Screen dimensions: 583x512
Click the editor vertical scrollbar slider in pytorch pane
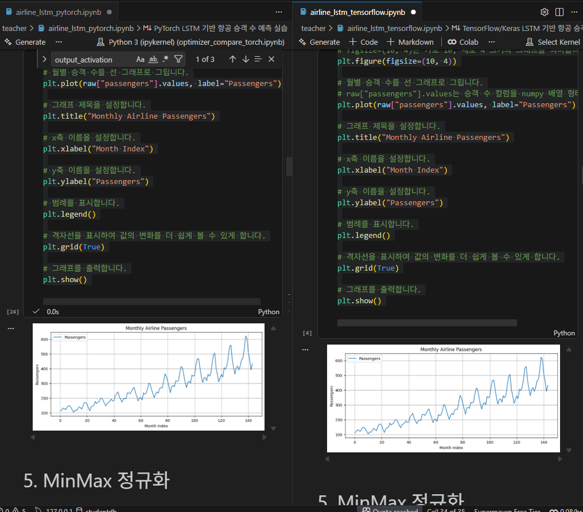(x=289, y=166)
